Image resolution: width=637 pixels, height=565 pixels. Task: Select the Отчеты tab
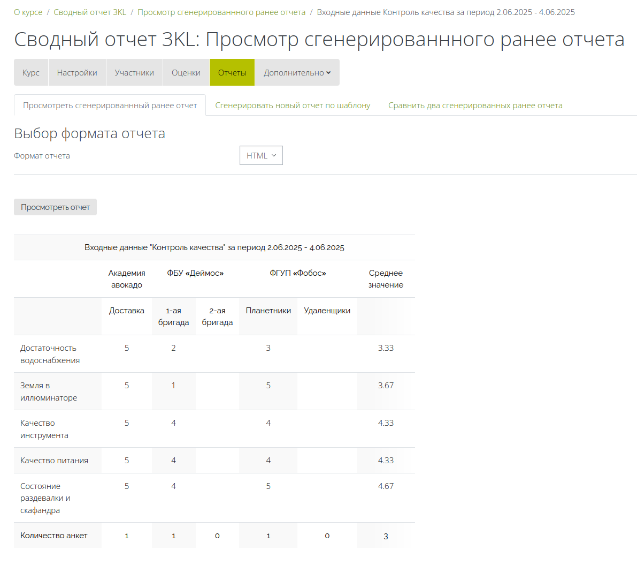pos(232,72)
